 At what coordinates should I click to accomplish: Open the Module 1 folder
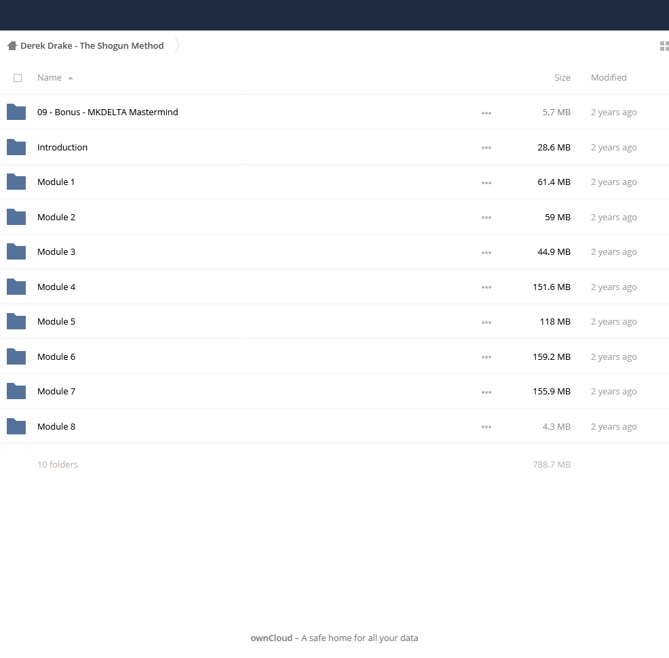pos(56,182)
